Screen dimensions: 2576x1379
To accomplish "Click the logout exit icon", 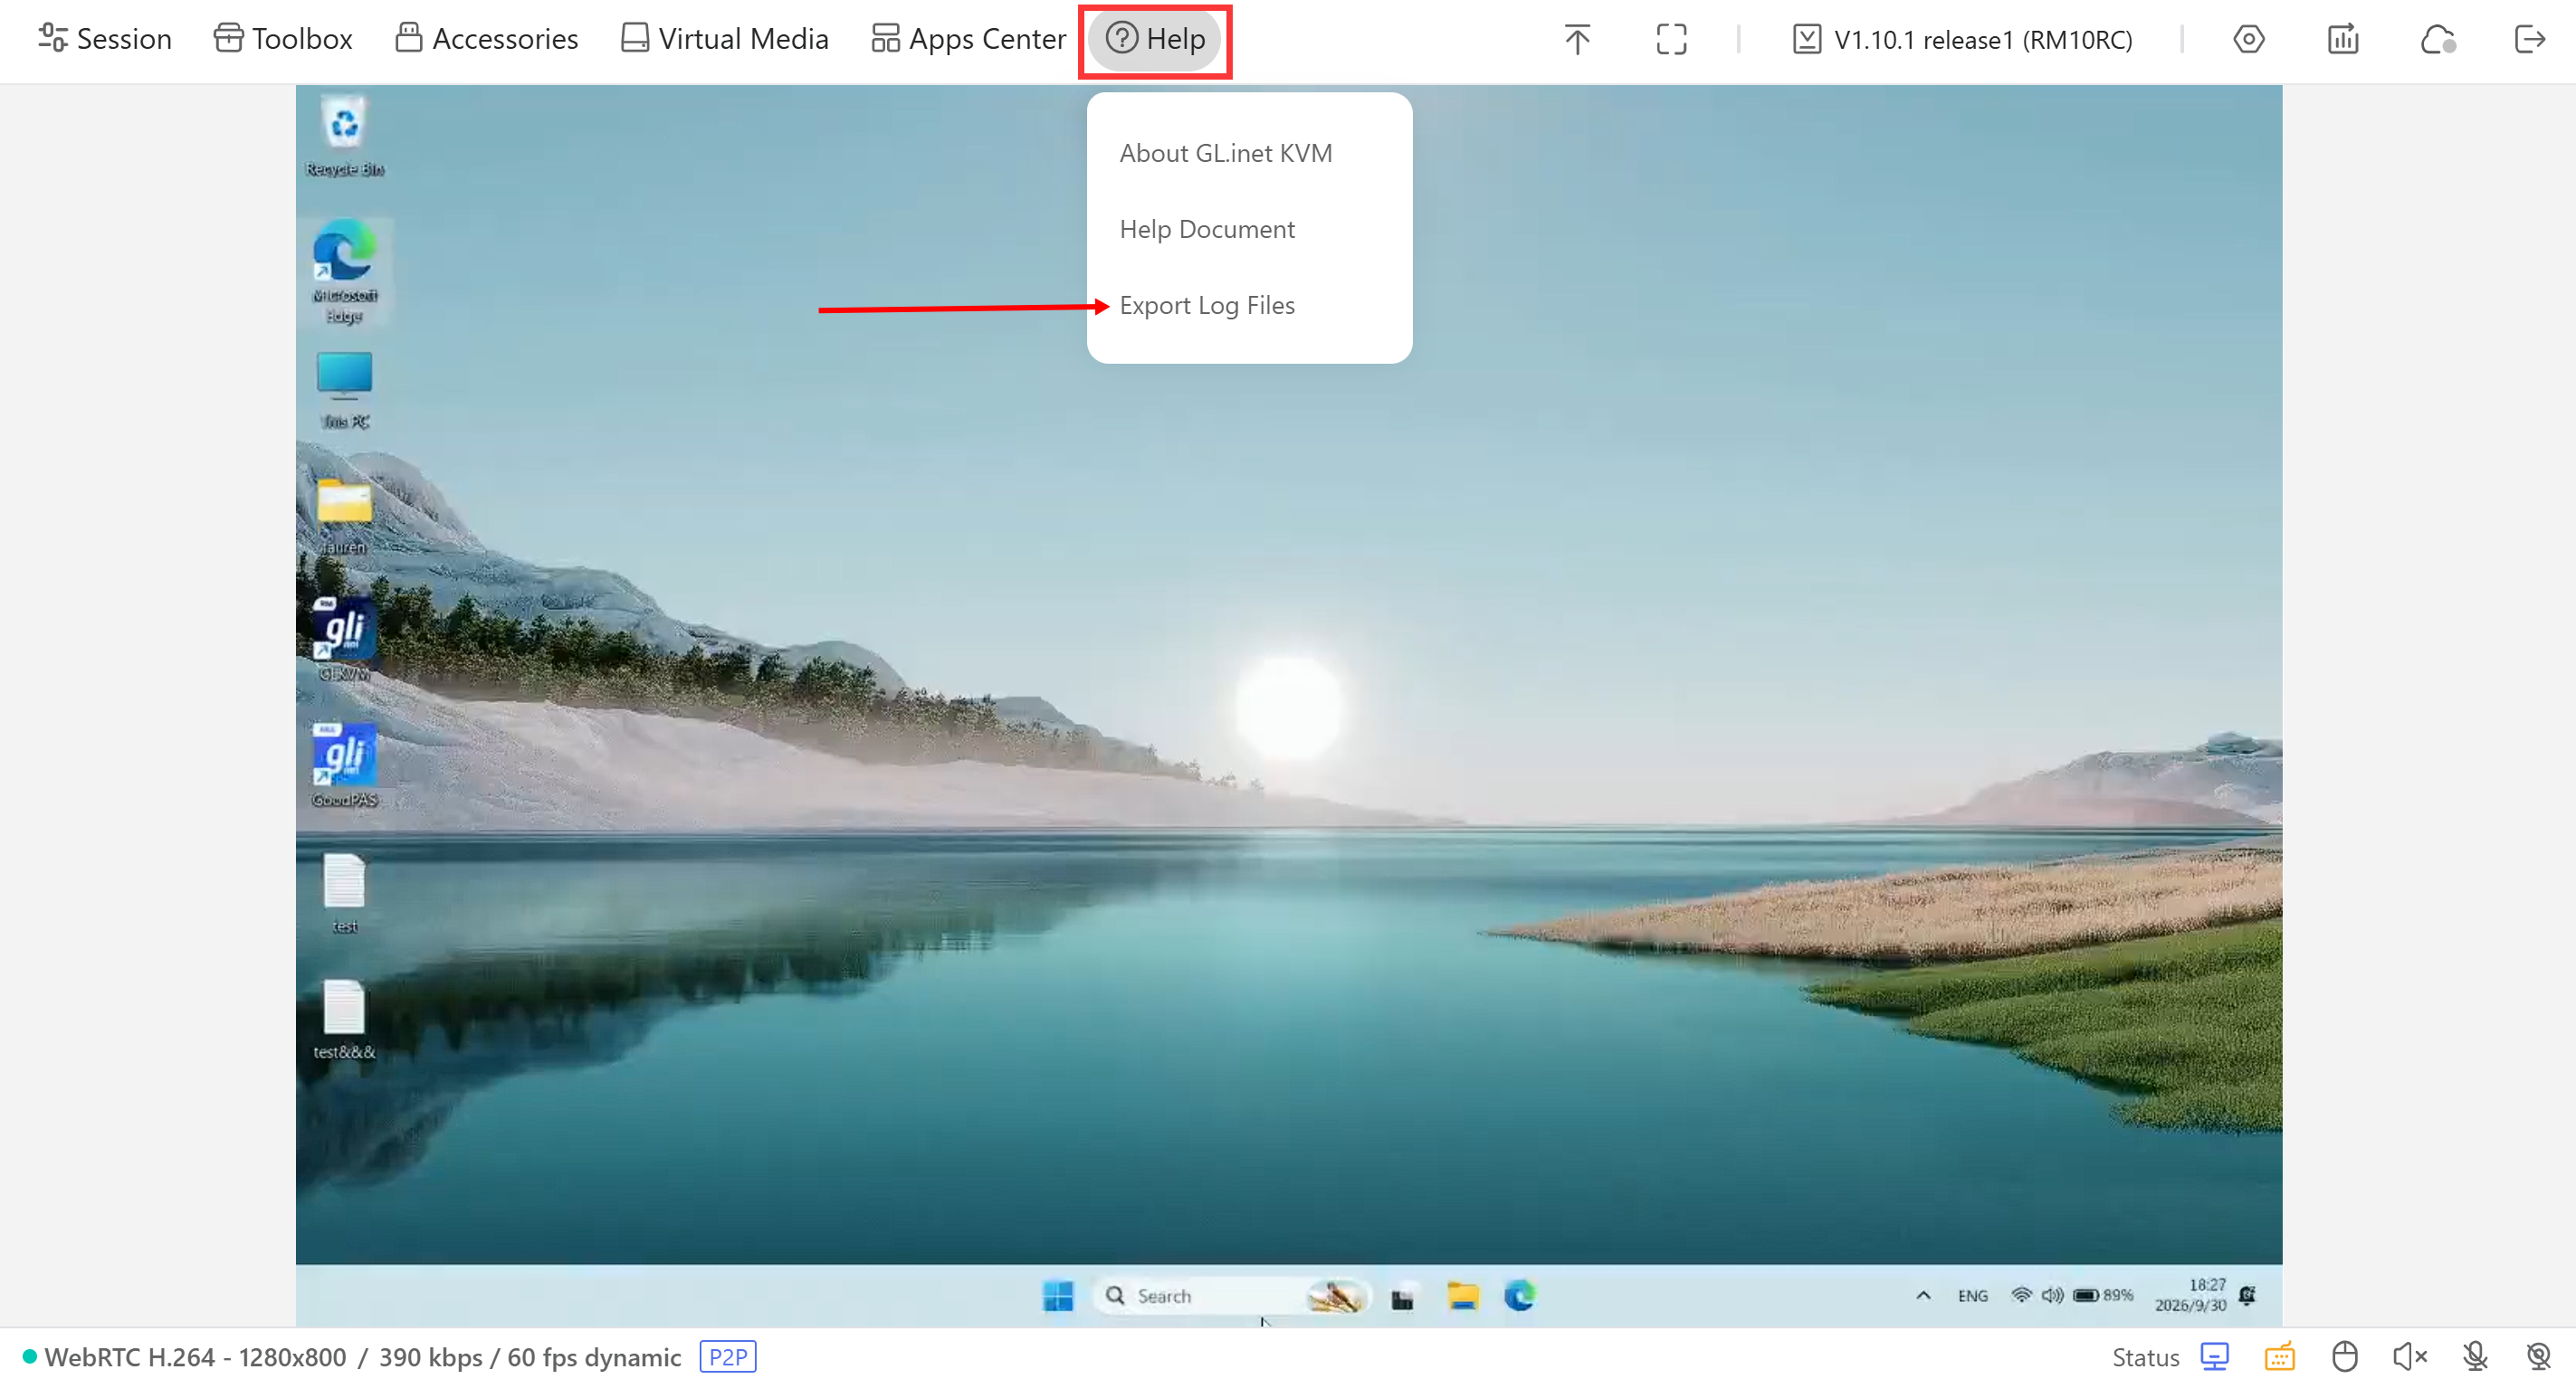I will coord(2530,39).
